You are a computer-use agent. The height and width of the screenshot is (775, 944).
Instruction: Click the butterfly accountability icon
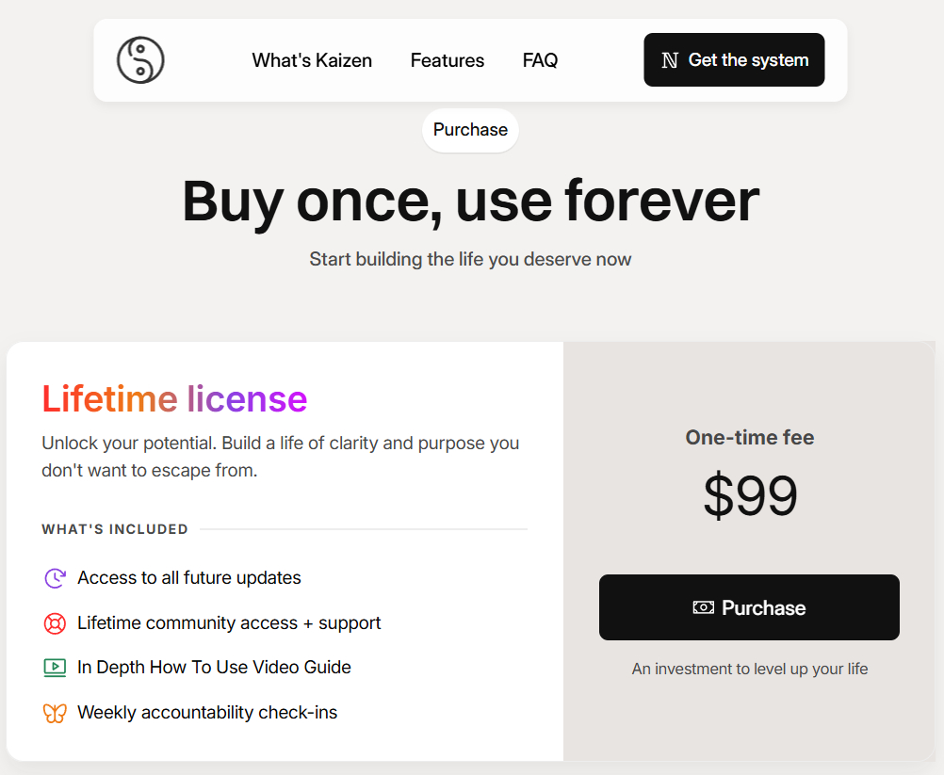tap(55, 713)
